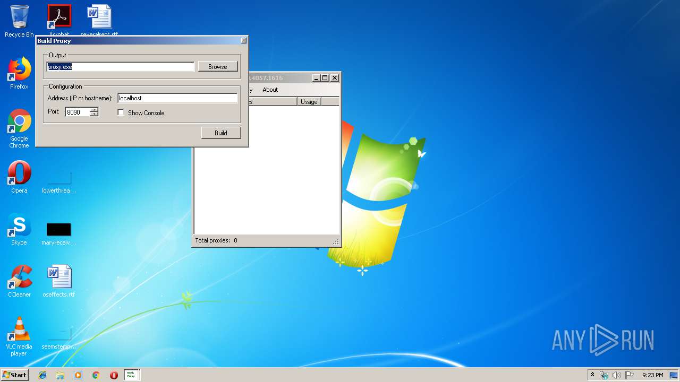
Task: Open Chrome from the taskbar
Action: point(96,375)
